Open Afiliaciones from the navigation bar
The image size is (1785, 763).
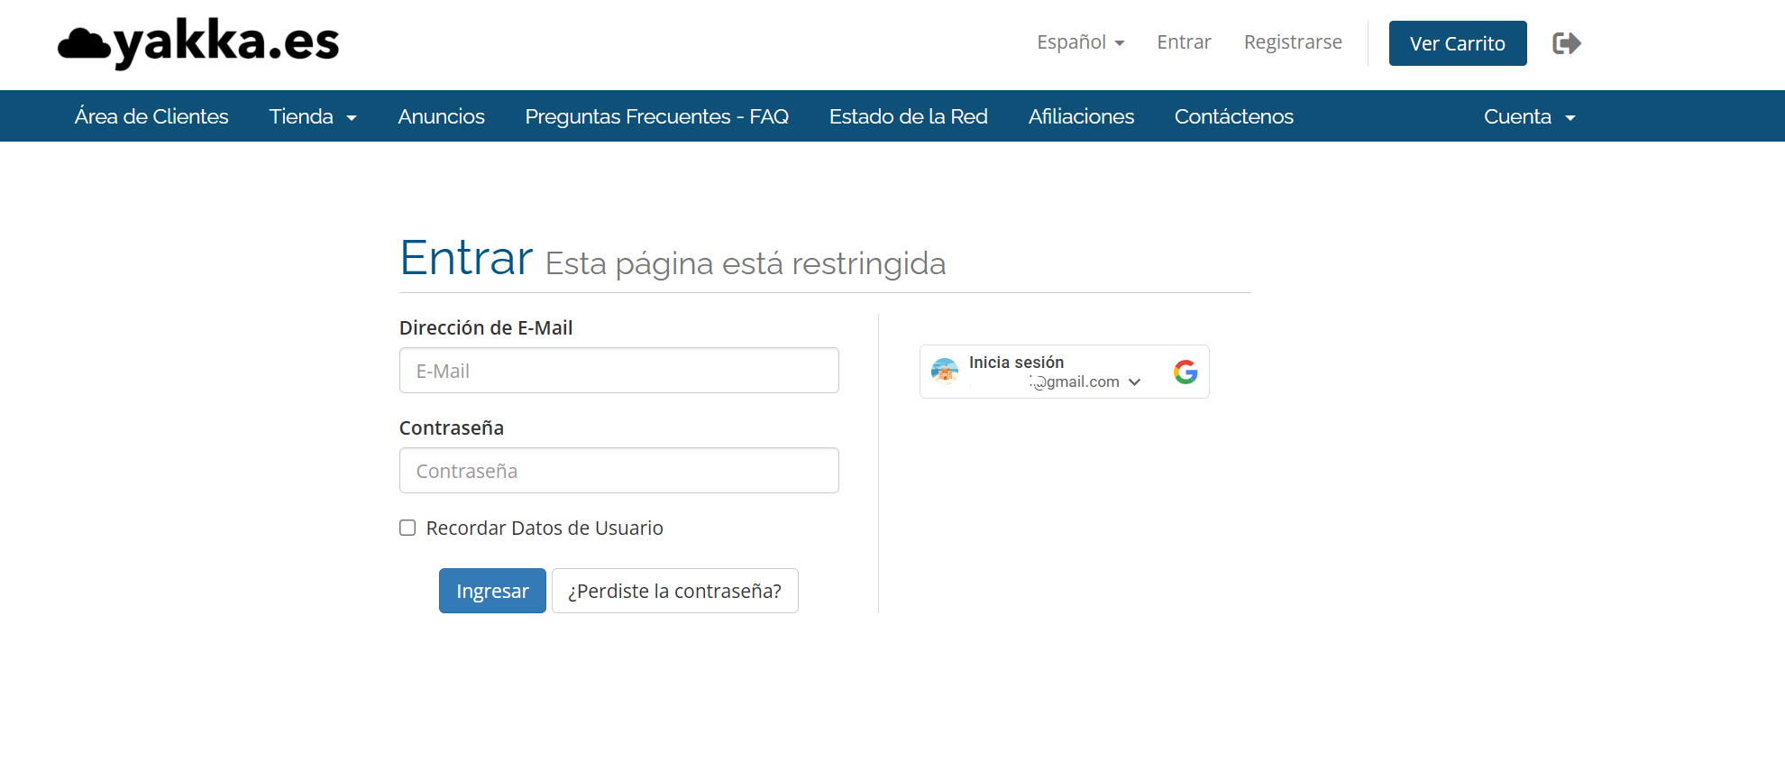click(1081, 116)
